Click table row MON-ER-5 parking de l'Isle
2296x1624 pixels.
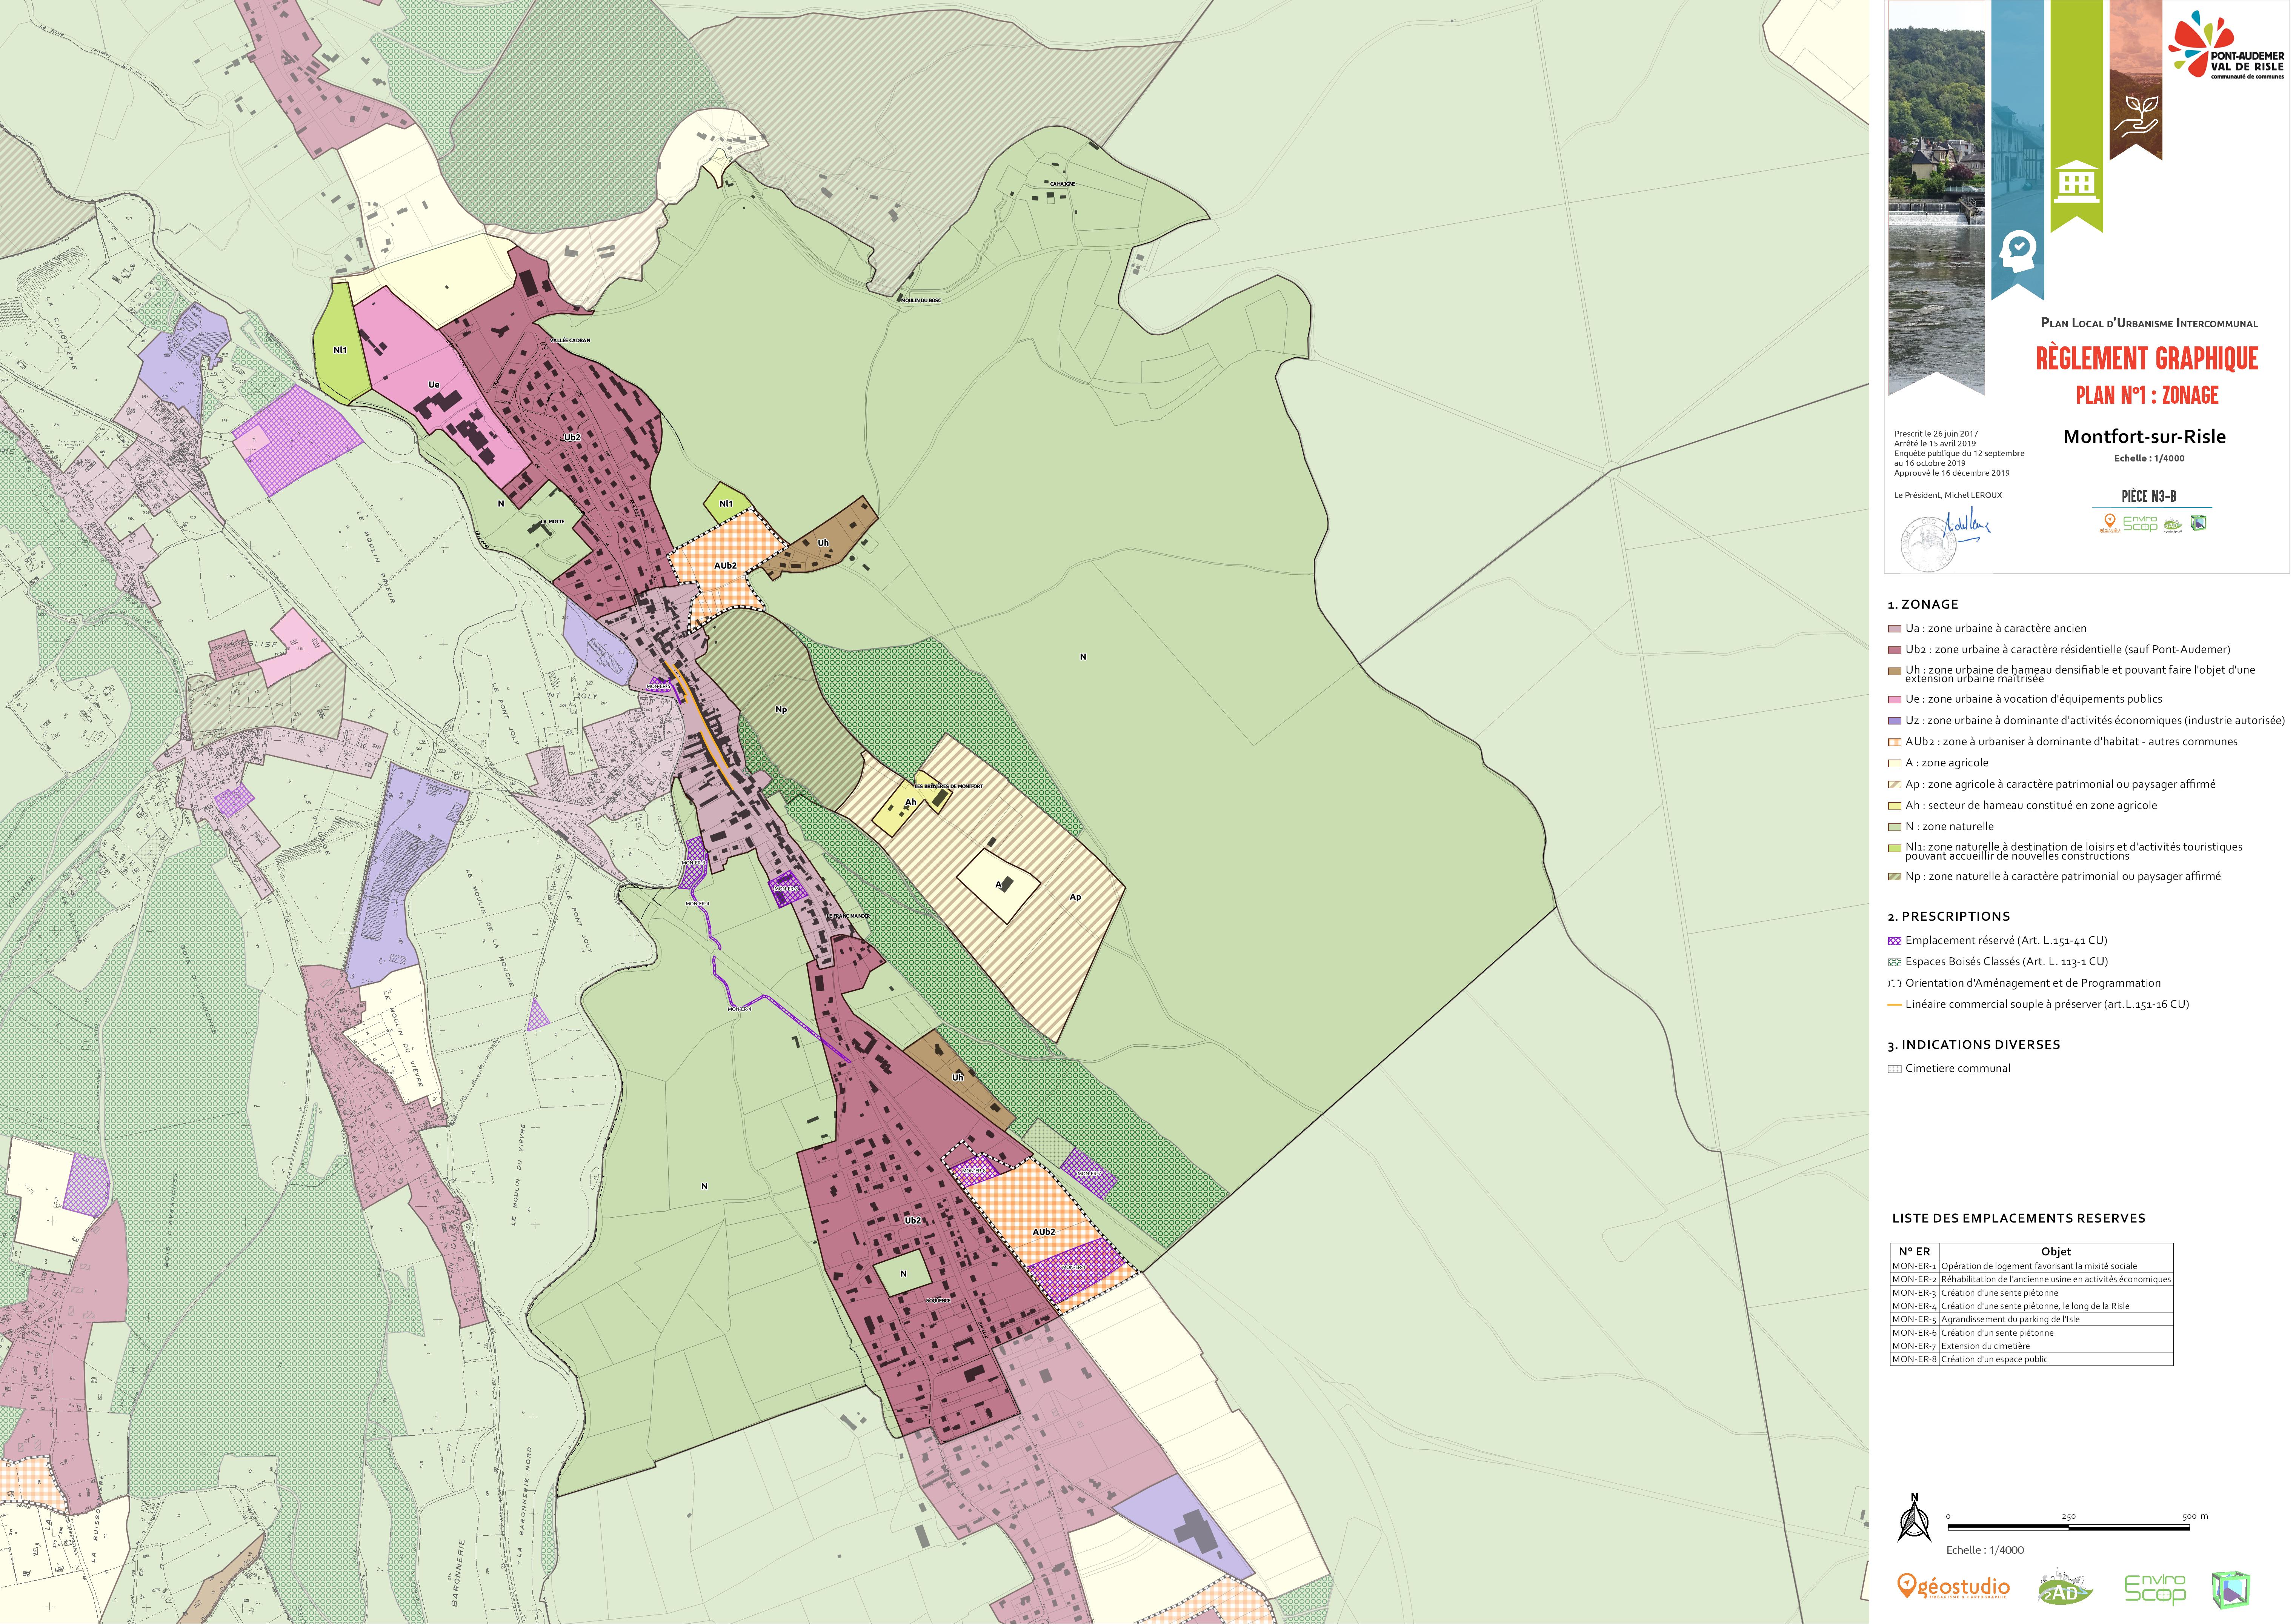(2031, 1320)
